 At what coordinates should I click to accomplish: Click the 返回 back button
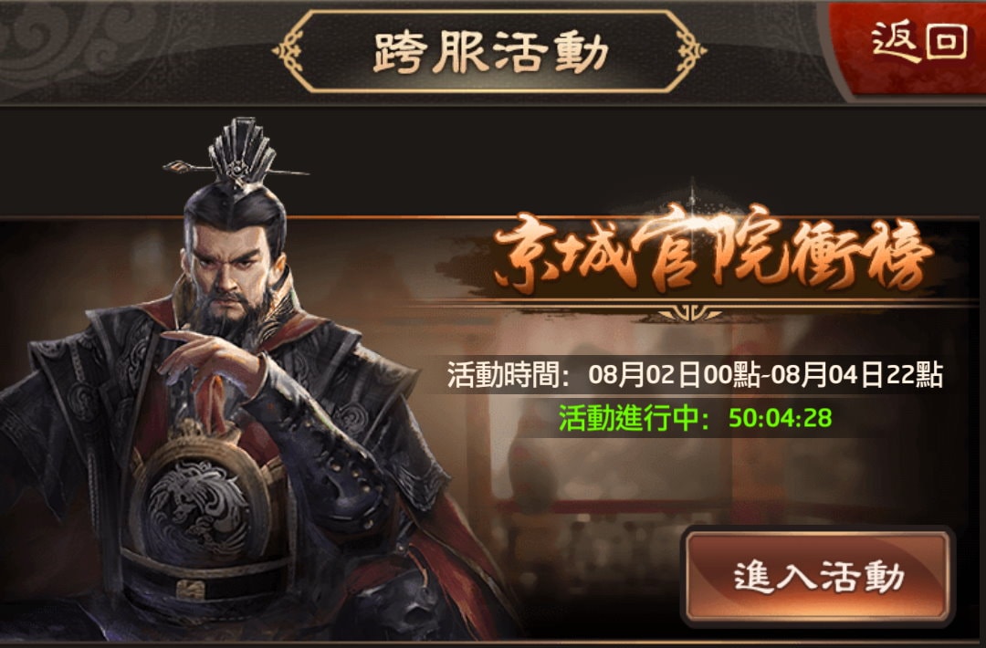pos(918,42)
